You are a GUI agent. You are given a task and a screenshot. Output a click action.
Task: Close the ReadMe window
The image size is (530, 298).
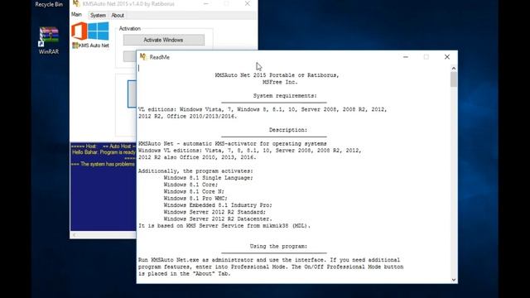click(x=447, y=57)
